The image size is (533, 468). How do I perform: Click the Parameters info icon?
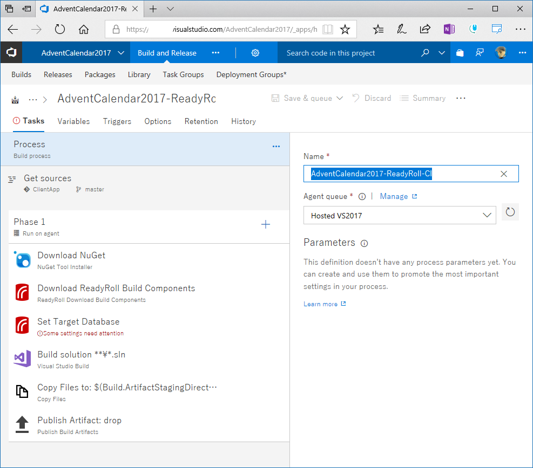pos(364,243)
